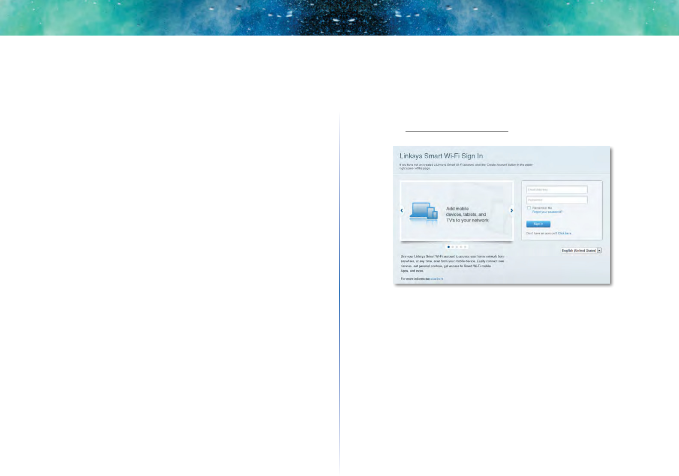Select the first (active) carousel dot
Viewport: 679px width, 476px height.
(448, 247)
